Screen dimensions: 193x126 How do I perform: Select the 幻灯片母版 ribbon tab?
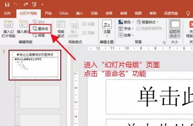(28, 13)
